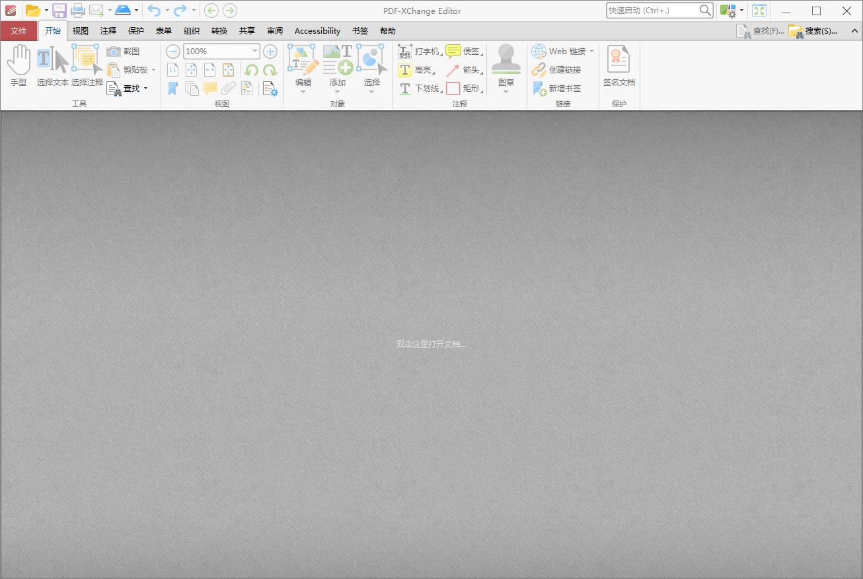Switch to the 注释 ribbon tab
863x579 pixels.
(x=108, y=31)
